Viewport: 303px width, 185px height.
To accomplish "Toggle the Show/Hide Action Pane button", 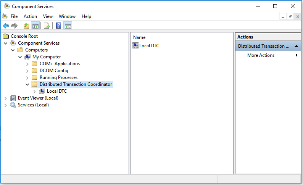I will [68, 26].
